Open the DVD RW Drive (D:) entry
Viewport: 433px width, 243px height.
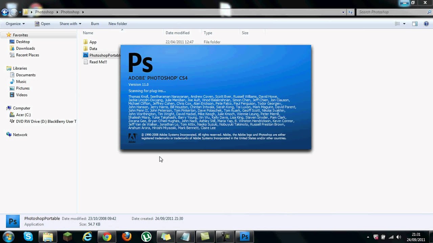point(46,122)
